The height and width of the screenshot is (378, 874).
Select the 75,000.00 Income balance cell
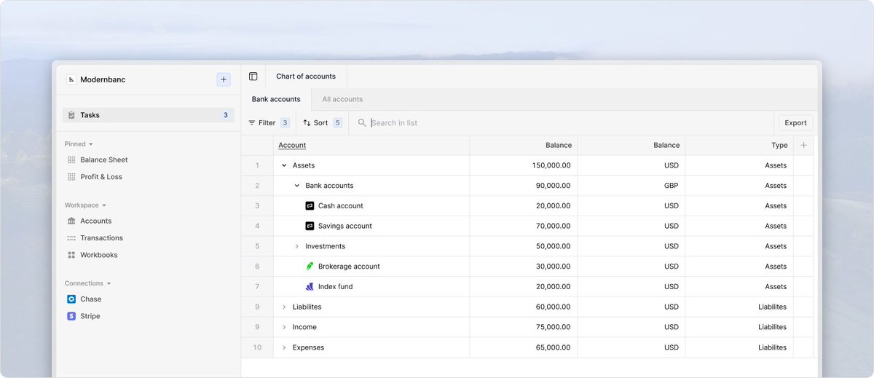tap(524, 328)
